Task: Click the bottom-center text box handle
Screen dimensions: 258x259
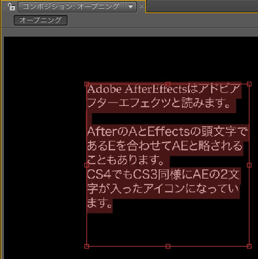Action: pos(168,246)
